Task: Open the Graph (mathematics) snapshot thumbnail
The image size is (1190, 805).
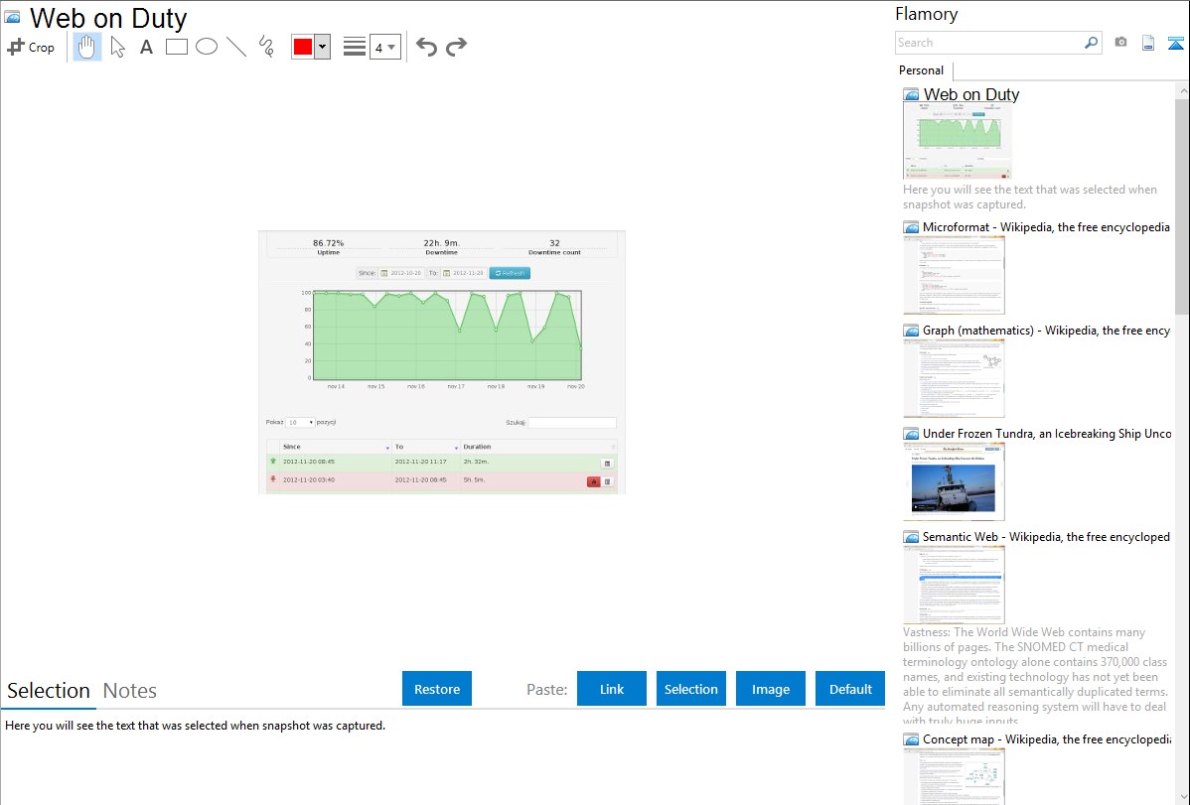Action: tap(954, 378)
